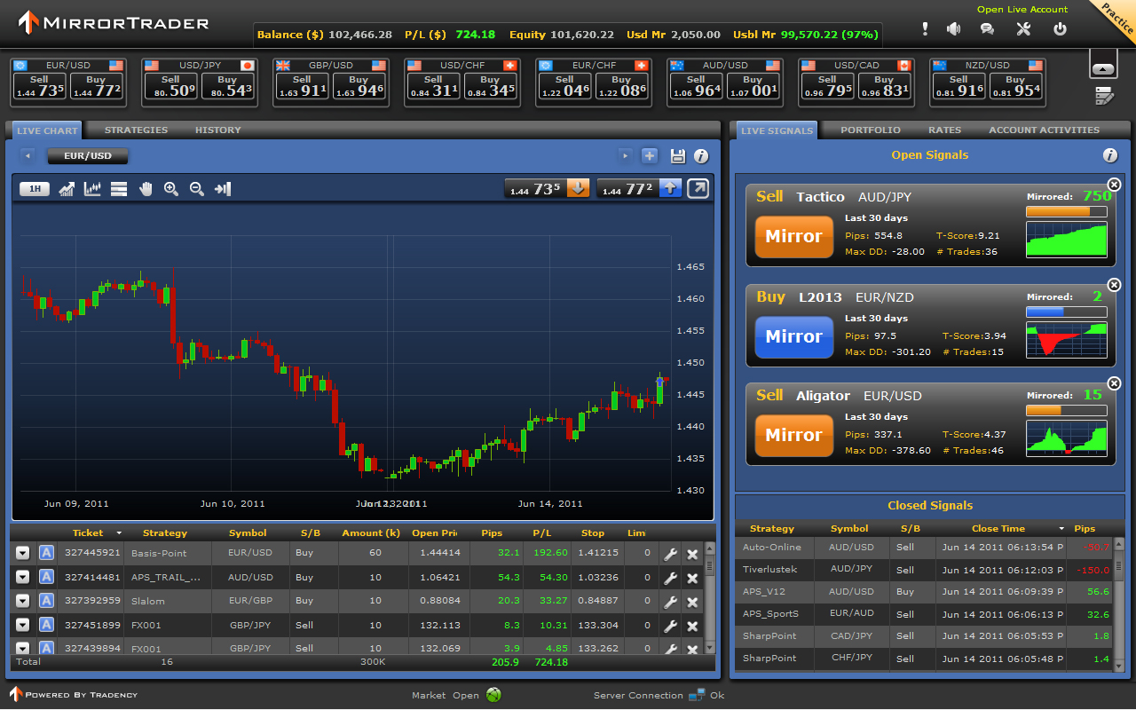The width and height of the screenshot is (1136, 710).
Task: Zoom in on the EUR/USD chart
Action: pos(171,189)
